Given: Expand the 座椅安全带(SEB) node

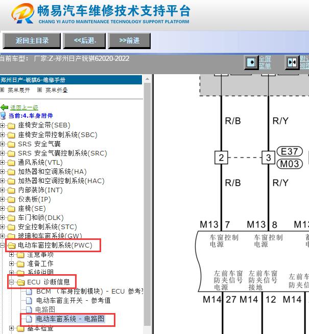Looking at the screenshot, I should pos(2,125).
